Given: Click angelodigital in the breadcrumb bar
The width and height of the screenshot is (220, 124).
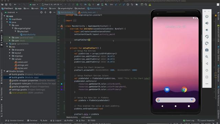Looking at the screenshot, I should click(65, 8).
